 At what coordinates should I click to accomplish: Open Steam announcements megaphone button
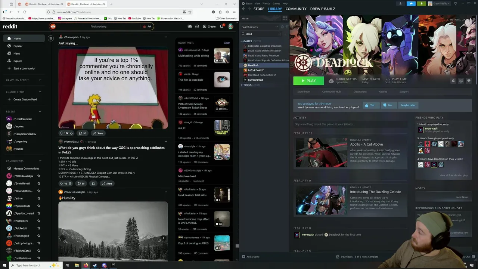[x=411, y=3]
